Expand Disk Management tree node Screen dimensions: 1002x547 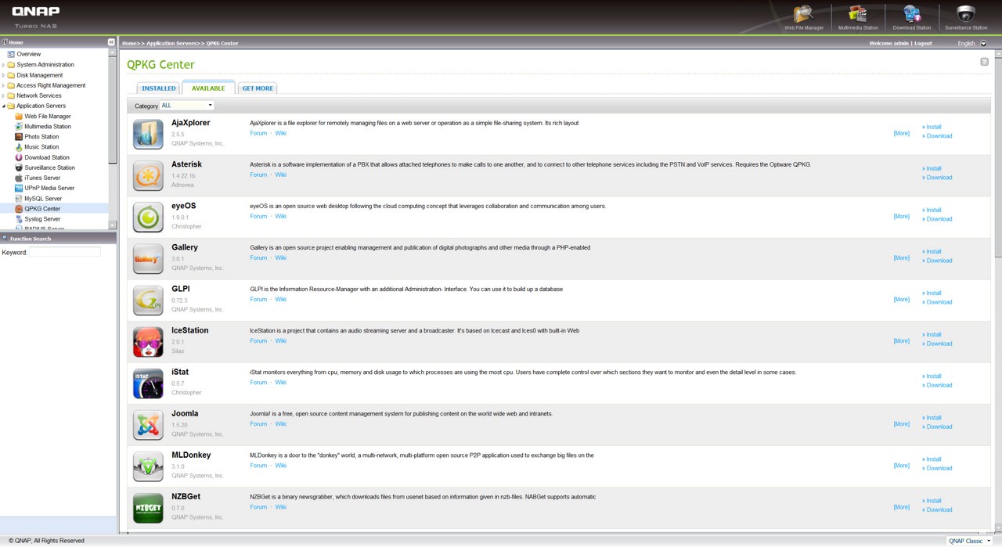(3, 75)
